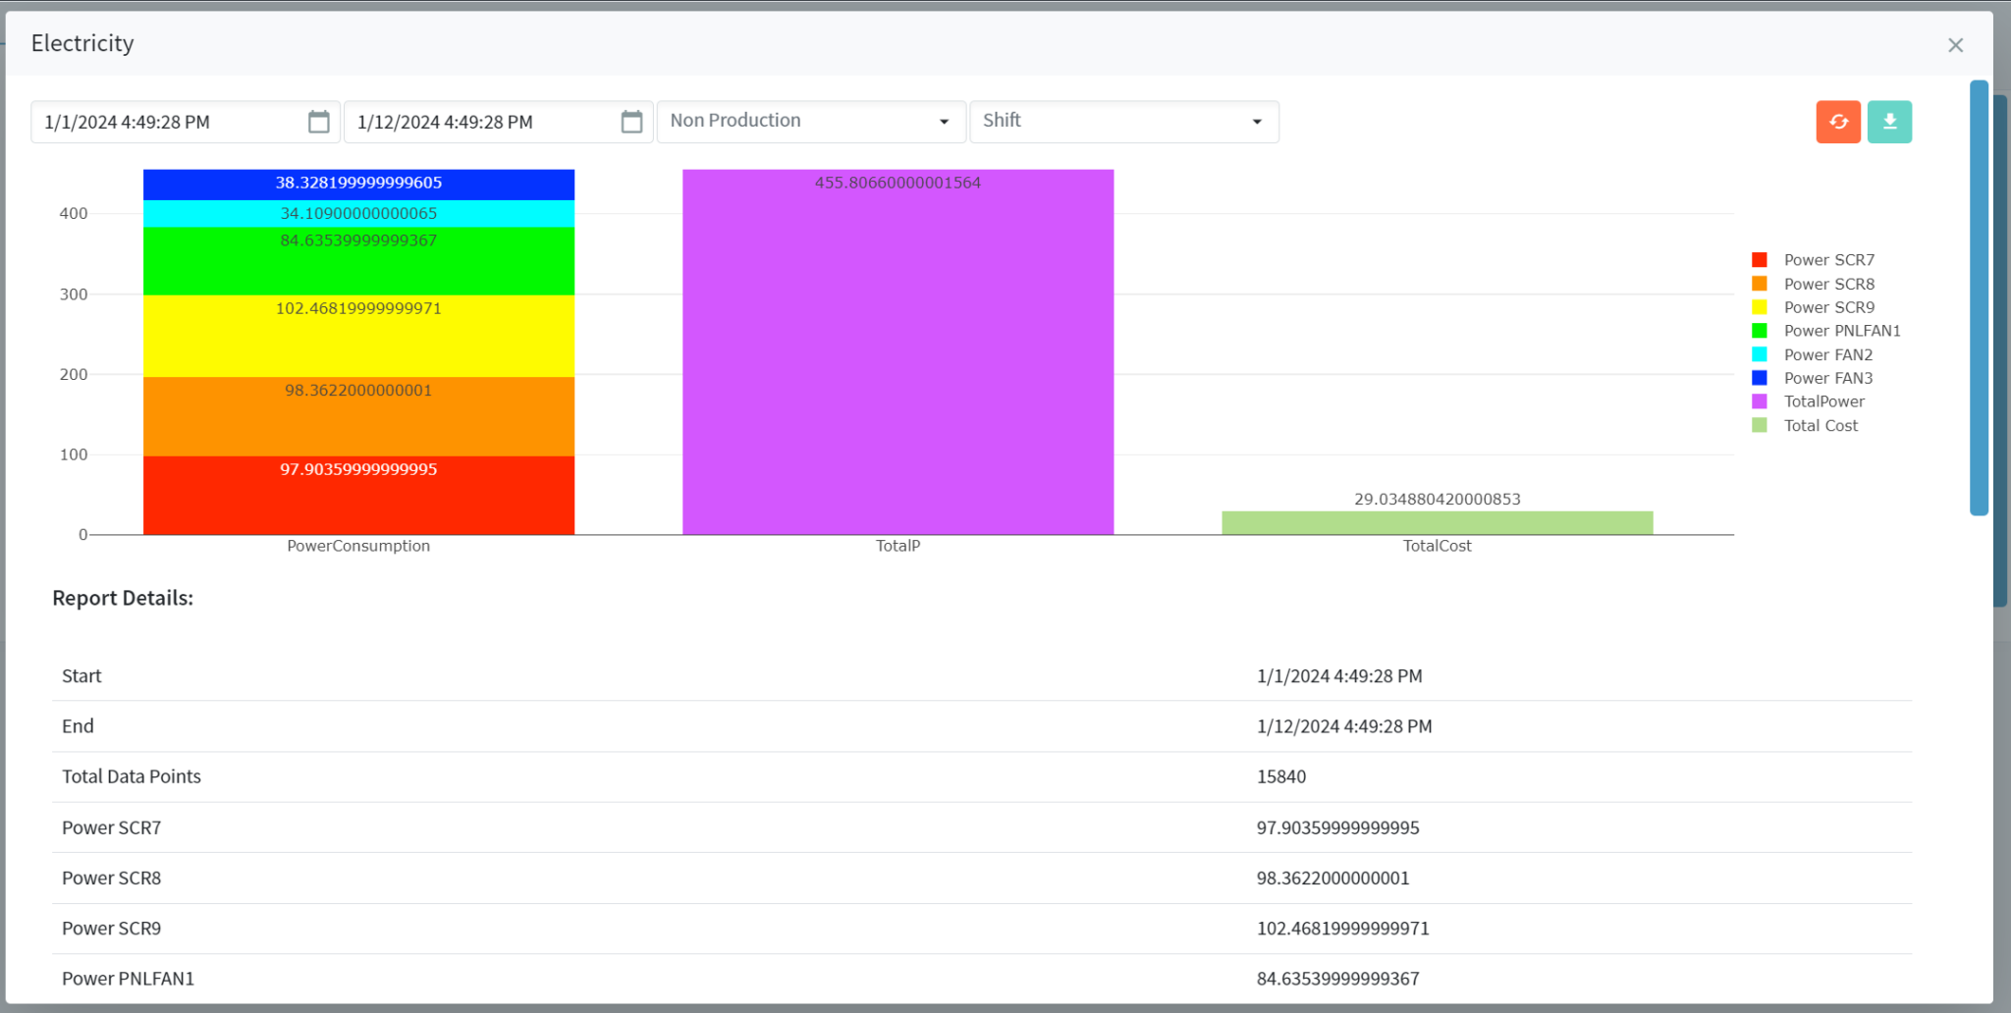This screenshot has width=2011, height=1013.
Task: Click the Total Data Points row value
Action: pyautogui.click(x=1281, y=776)
